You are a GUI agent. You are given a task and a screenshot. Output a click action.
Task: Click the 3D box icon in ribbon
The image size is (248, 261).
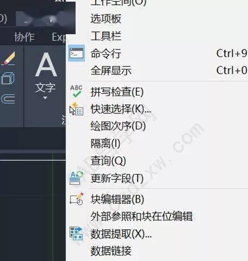click(8, 78)
